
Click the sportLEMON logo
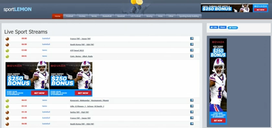point(17,9)
